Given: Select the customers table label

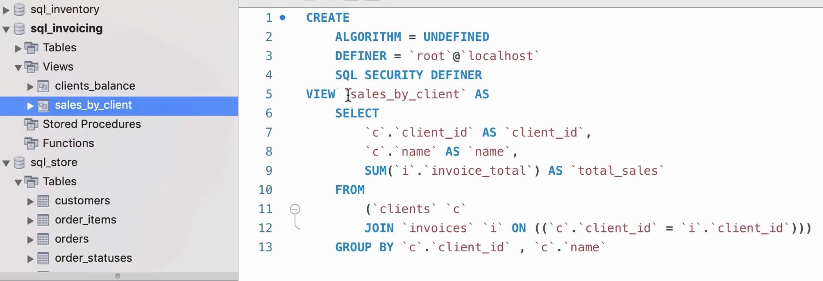Looking at the screenshot, I should coord(82,201).
